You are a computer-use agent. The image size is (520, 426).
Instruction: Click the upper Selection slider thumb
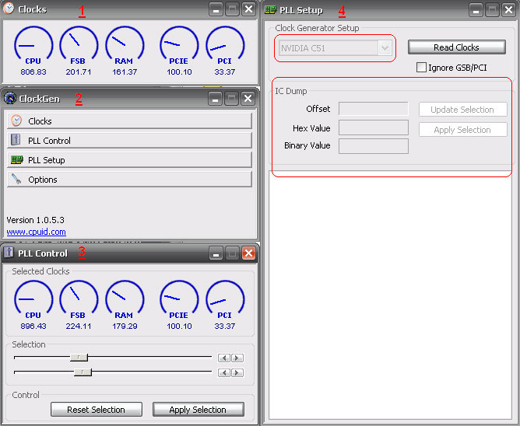[79, 358]
